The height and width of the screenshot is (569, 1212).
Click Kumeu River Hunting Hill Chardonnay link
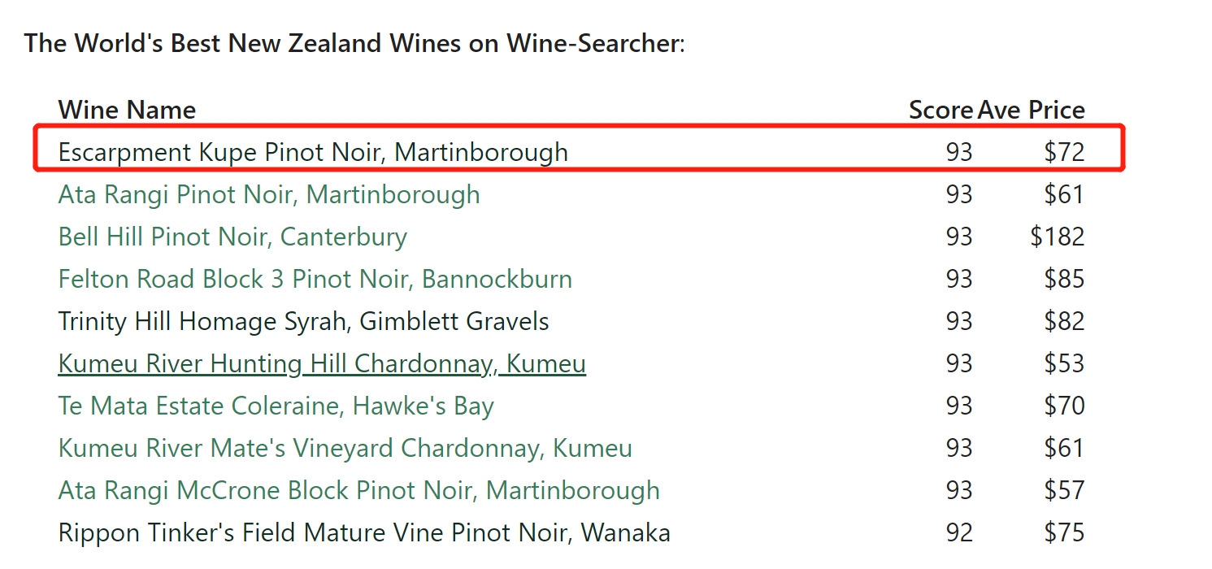(322, 363)
